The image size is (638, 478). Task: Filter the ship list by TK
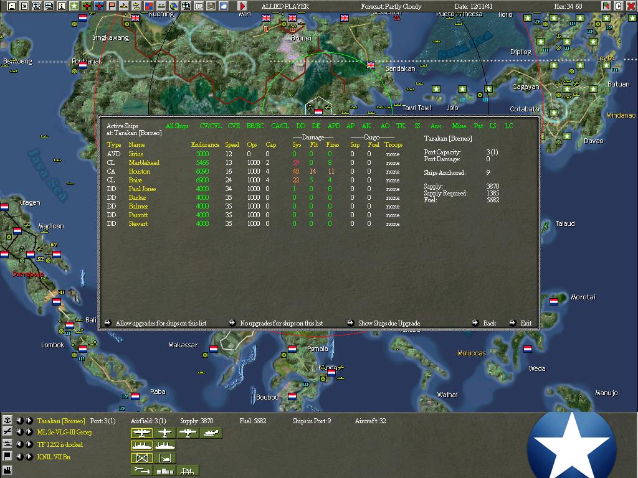click(x=401, y=126)
